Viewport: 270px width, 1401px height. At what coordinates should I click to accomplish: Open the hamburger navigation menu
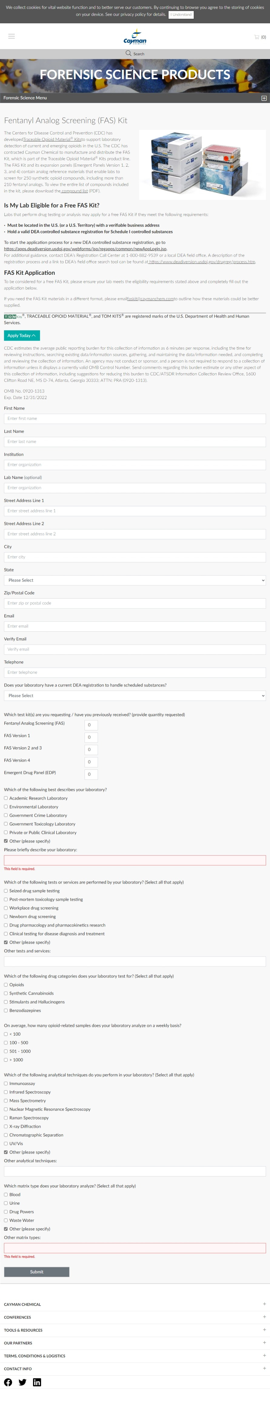(12, 36)
